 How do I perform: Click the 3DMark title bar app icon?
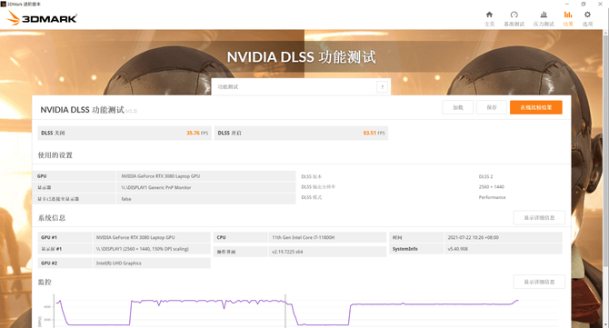(x=4, y=4)
